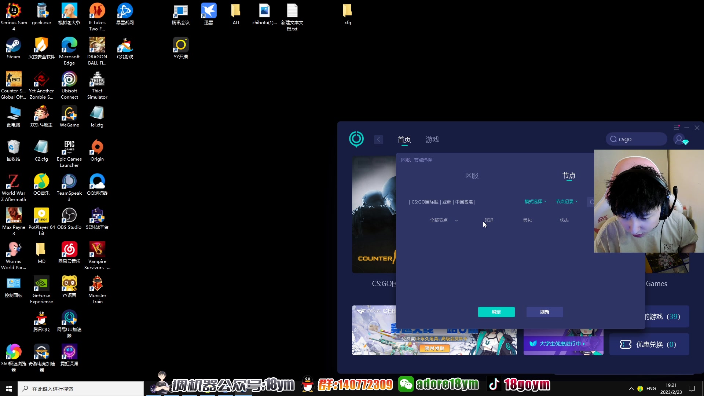Open the 大学生优惠进行中 promotion link

coord(560,344)
